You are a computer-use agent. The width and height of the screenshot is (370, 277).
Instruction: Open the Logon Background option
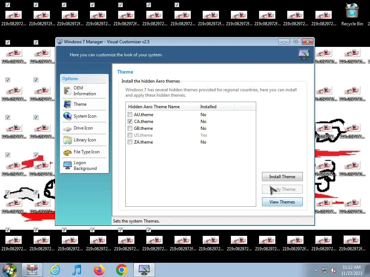(x=84, y=165)
